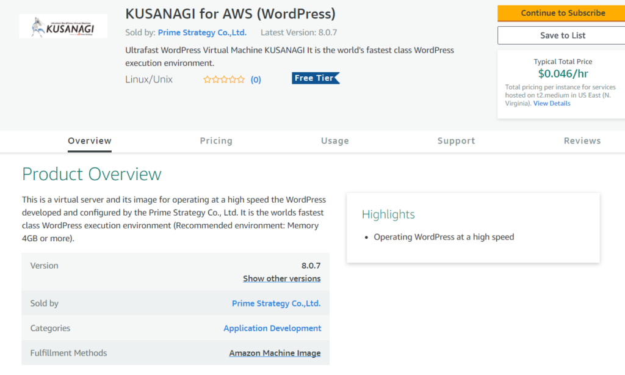Click the Highlights heading
Screen dimensions: 625x375
pos(388,214)
